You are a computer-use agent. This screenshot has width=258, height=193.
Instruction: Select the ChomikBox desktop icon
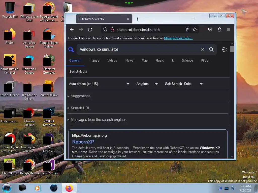point(10,167)
